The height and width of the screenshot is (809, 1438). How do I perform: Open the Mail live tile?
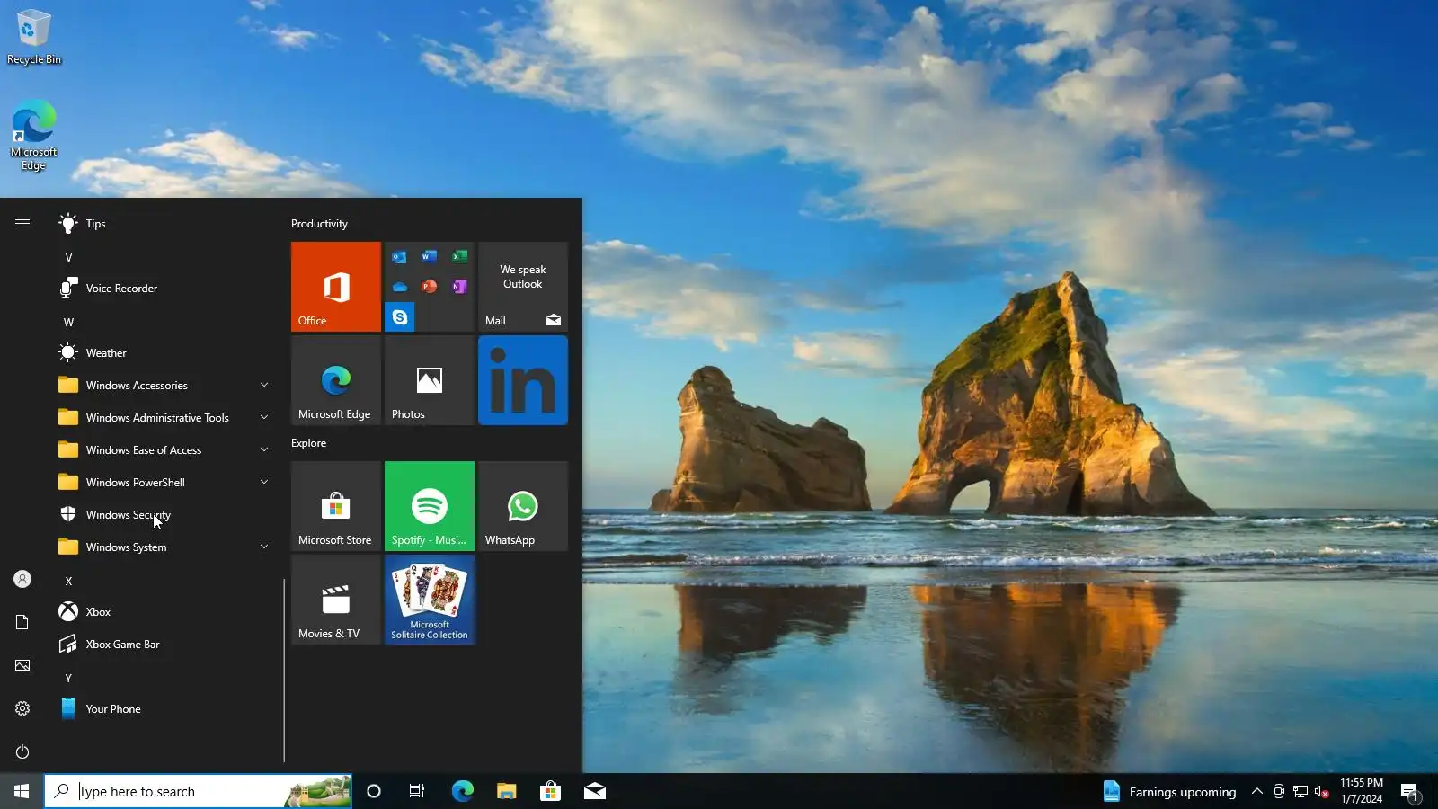(523, 287)
